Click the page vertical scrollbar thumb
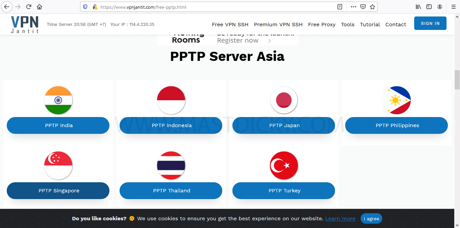Screen dimensions: 460x228 tap(457, 80)
